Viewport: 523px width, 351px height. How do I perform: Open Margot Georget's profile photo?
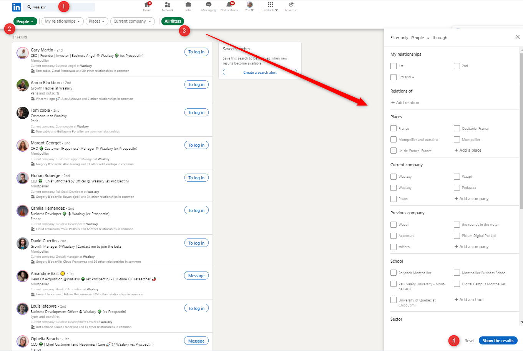[23, 146]
